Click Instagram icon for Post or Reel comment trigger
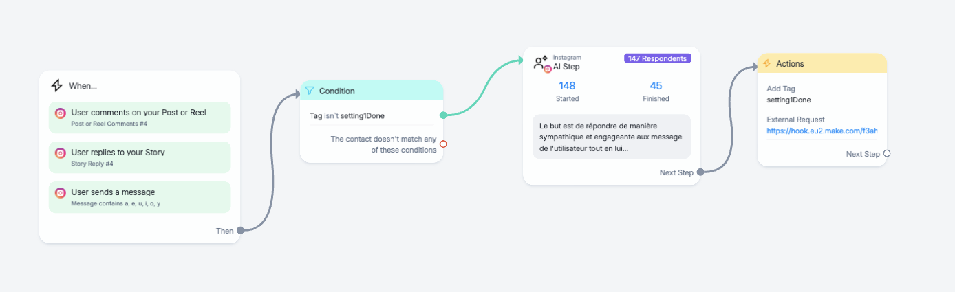 point(61,113)
